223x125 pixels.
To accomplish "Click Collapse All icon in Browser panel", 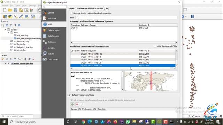I will click(15, 25).
